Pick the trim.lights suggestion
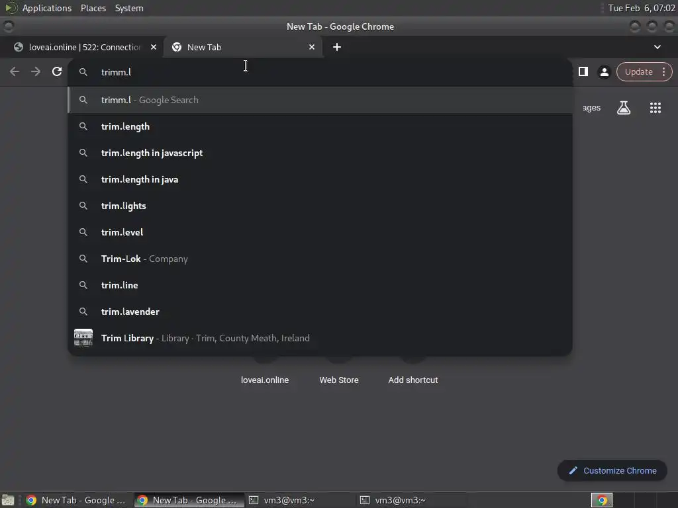This screenshot has height=508, width=678. point(320,206)
